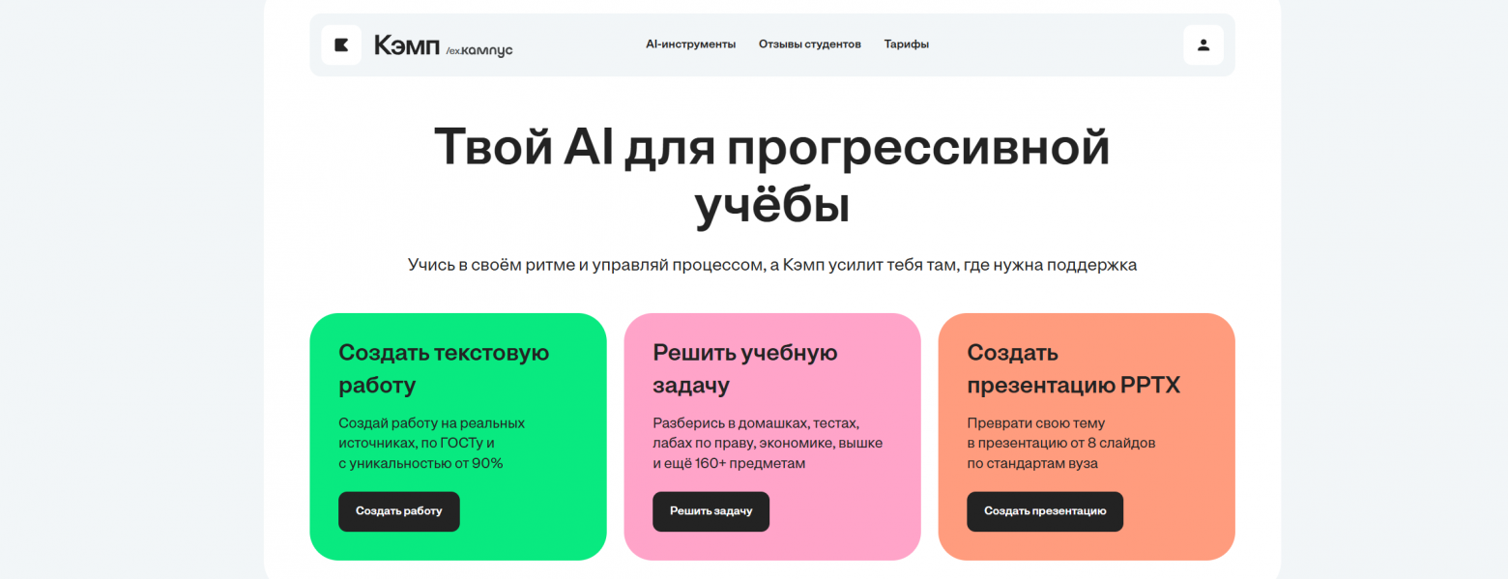This screenshot has height=579, width=1508.
Task: Open the Тарифы menu item
Action: coord(906,43)
